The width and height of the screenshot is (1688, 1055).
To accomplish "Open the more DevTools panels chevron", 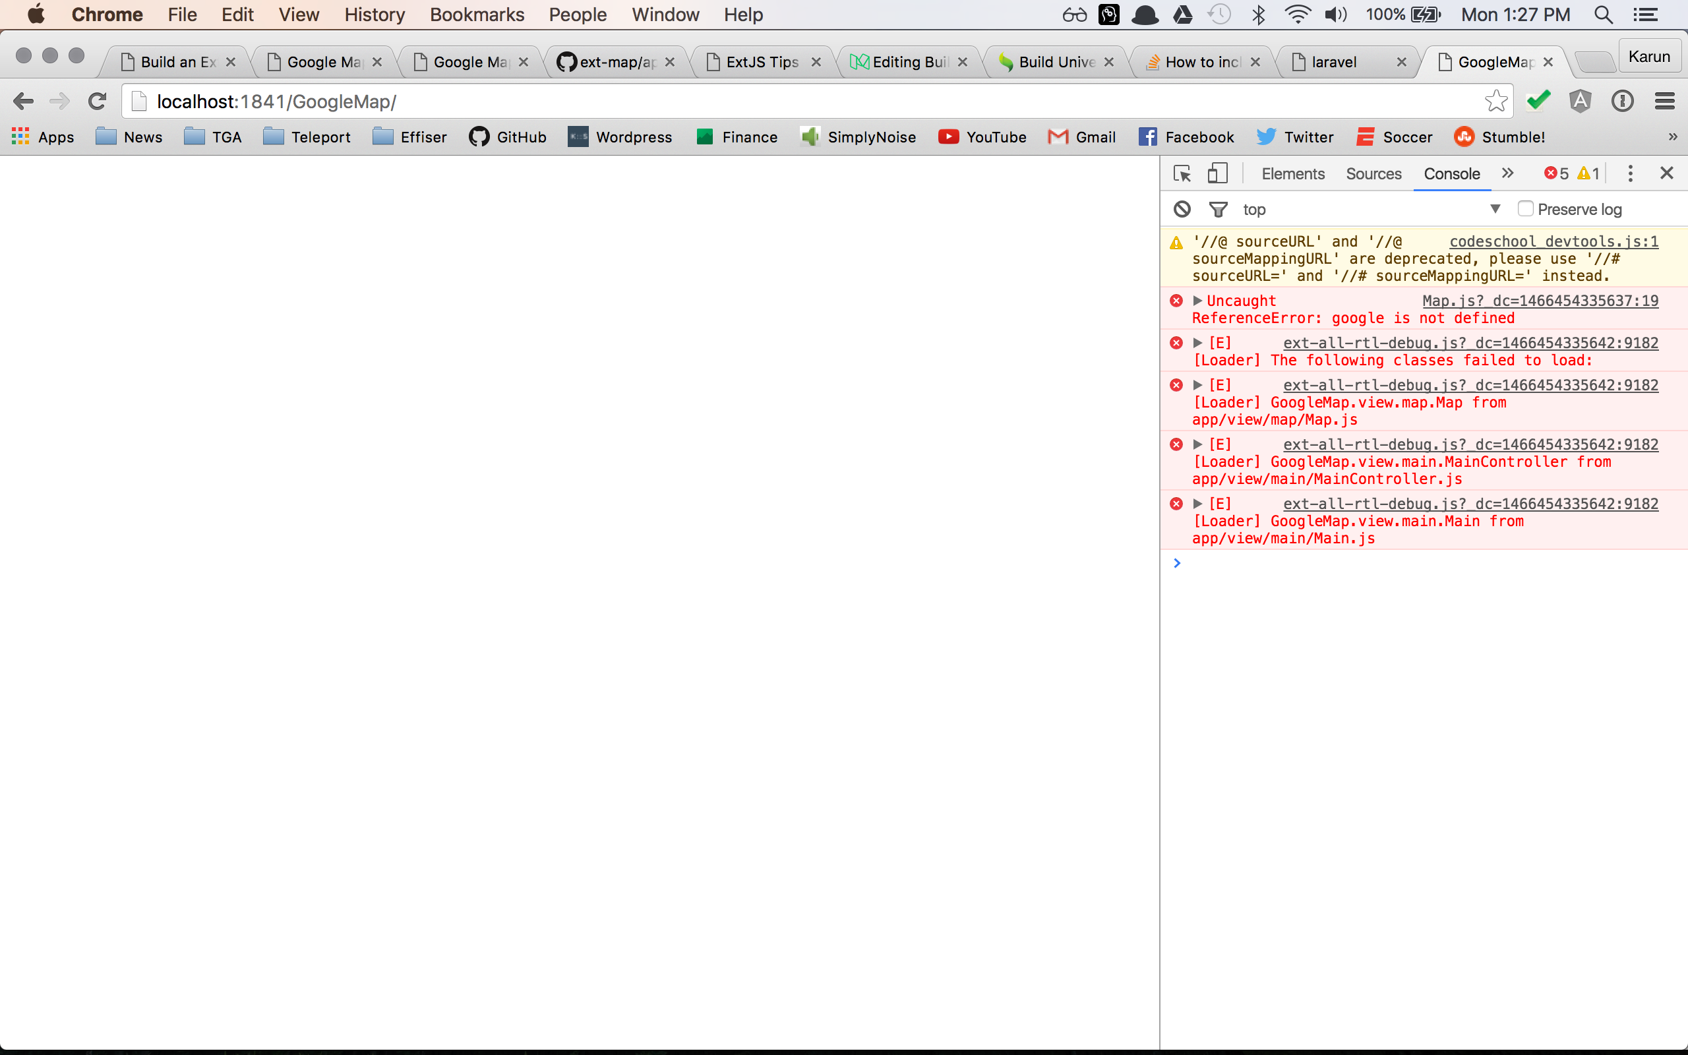I will 1507,173.
